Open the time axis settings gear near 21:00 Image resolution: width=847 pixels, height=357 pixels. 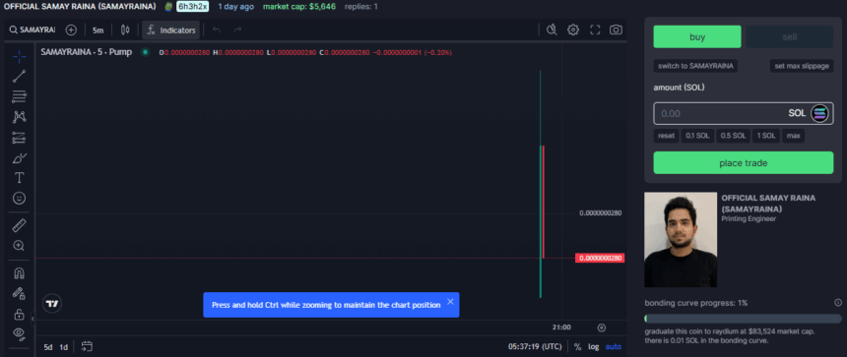(x=601, y=327)
